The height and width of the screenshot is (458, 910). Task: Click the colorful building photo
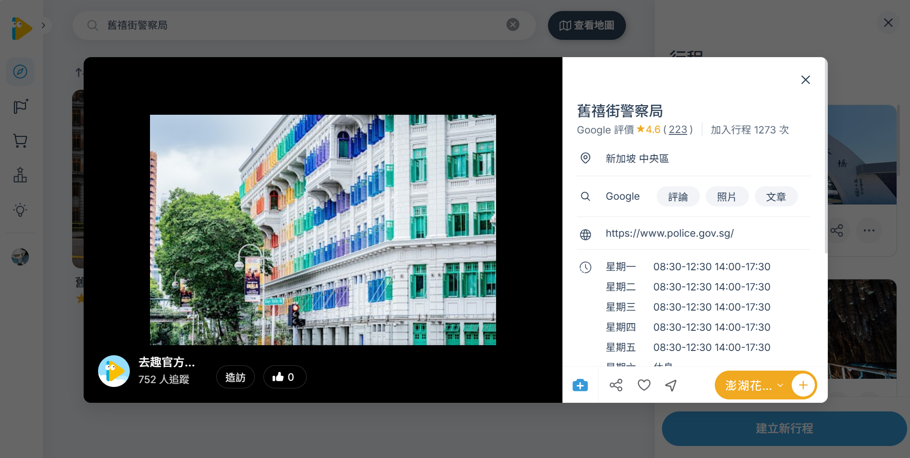point(323,230)
